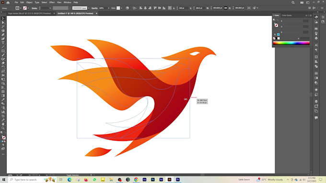Click the Width value input field
Image resolution: width=326 pixels, height=183 pixels.
point(218,8)
